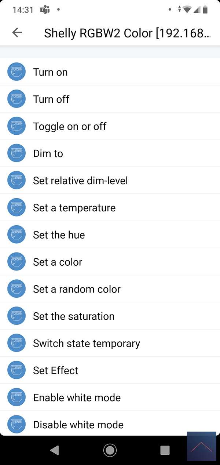The image size is (220, 465).
Task: Tap the Shelly icon beside Dim to
Action: (x=16, y=153)
